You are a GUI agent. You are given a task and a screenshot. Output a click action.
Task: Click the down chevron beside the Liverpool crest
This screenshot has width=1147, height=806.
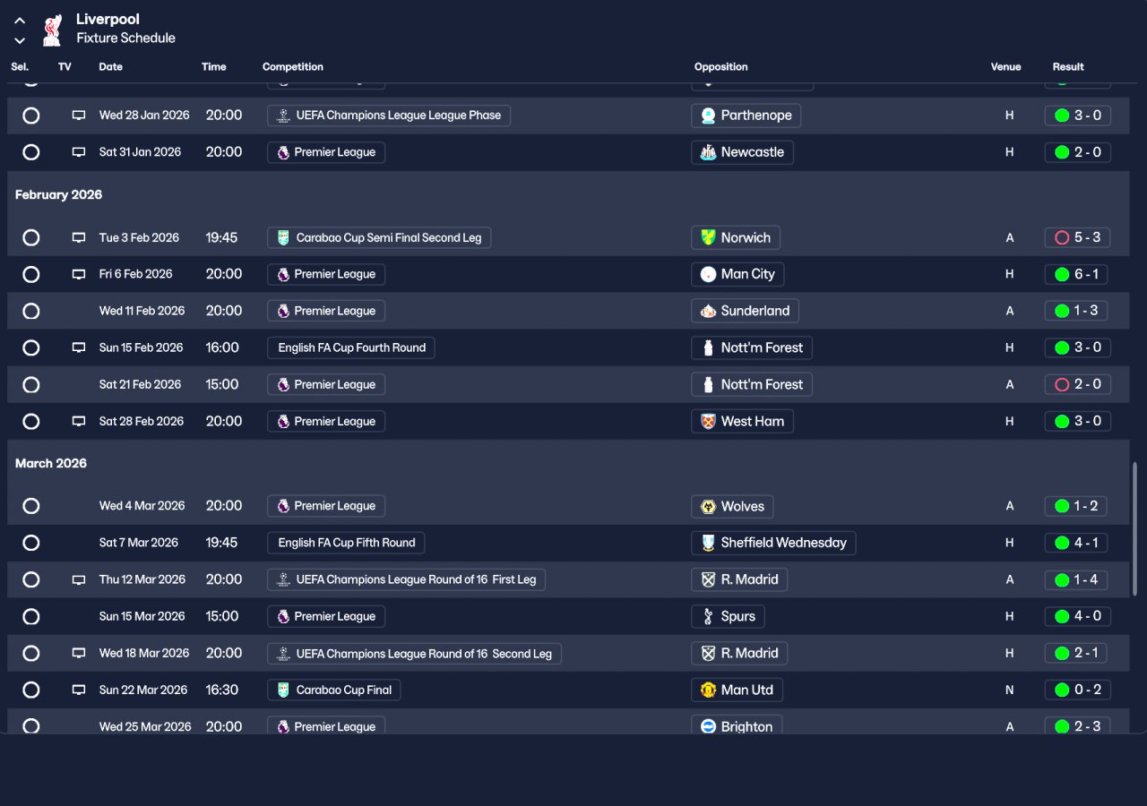coord(20,40)
